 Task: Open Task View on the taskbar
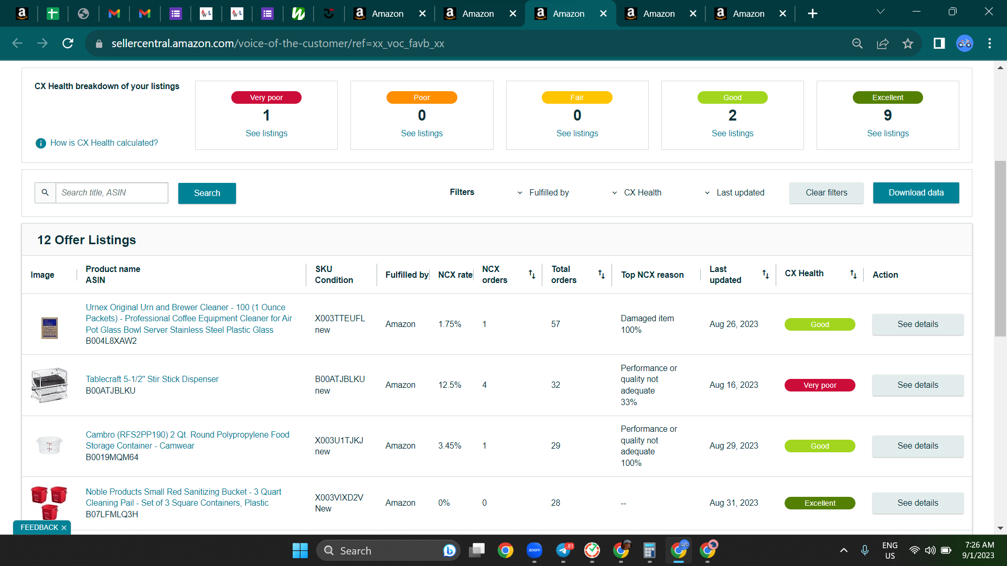tap(477, 550)
